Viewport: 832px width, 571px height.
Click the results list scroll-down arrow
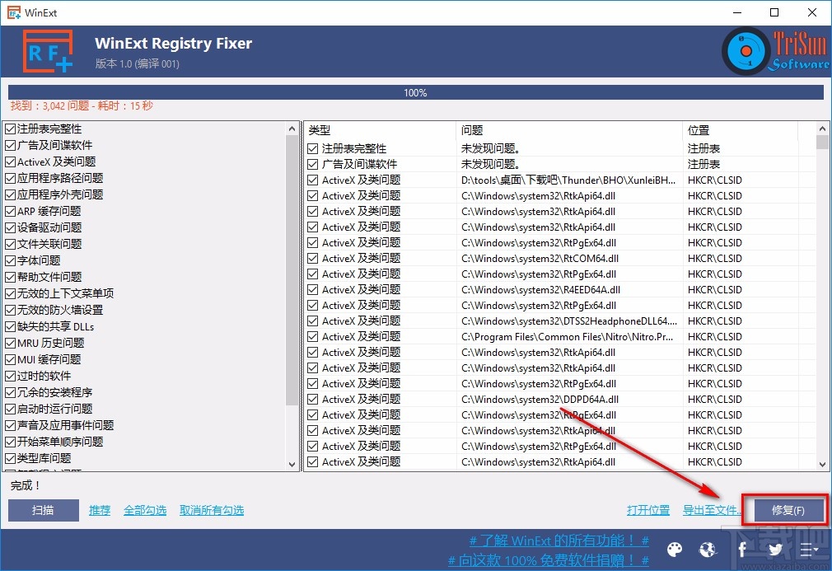pyautogui.click(x=822, y=464)
